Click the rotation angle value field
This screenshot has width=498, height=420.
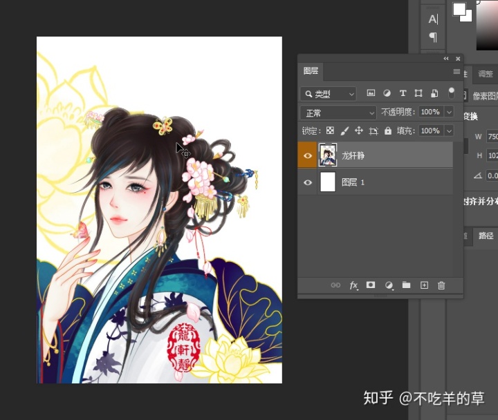coord(492,175)
